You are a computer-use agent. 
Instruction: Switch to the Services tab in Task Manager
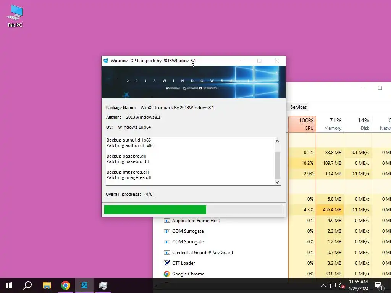tap(298, 107)
